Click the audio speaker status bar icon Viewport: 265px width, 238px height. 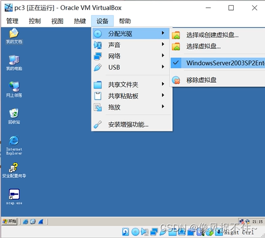(145, 232)
